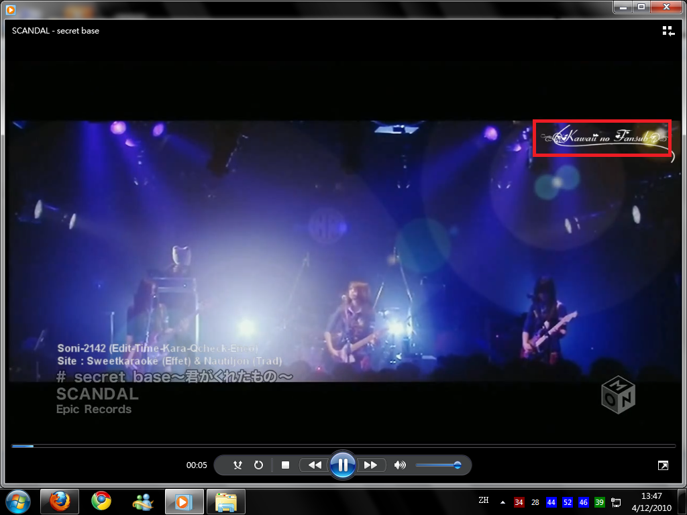Open Windows Live Messenger taskbar icon
The image size is (687, 515).
[x=142, y=502]
